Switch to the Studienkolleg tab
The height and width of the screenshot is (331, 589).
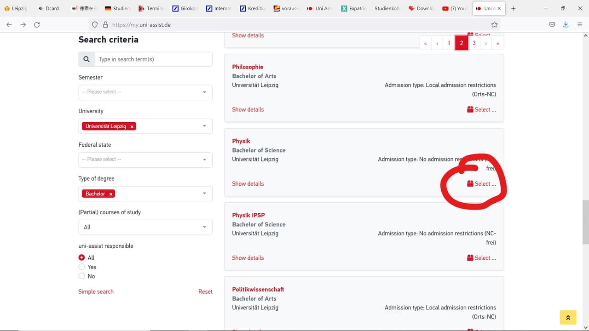(x=388, y=8)
